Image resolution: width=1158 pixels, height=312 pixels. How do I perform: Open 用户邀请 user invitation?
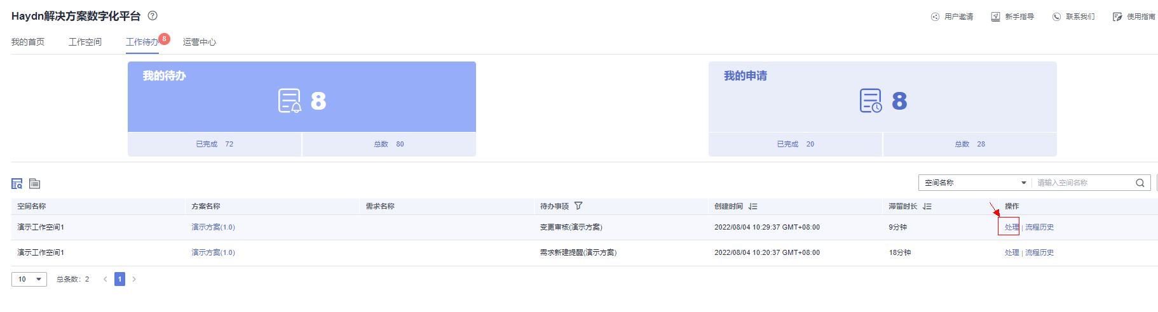[x=958, y=16]
